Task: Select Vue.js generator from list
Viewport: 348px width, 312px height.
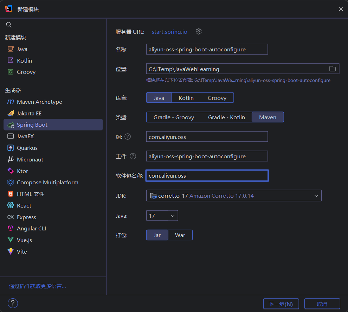Action: pos(24,240)
